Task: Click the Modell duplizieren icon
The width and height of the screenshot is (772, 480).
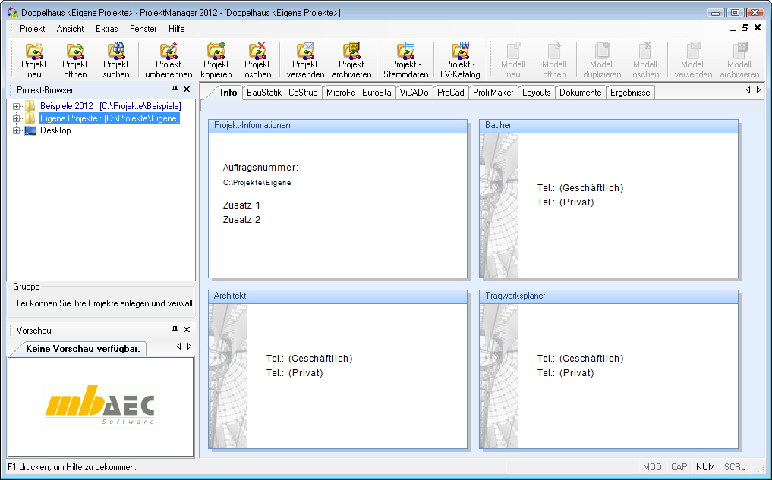Action: tap(602, 60)
